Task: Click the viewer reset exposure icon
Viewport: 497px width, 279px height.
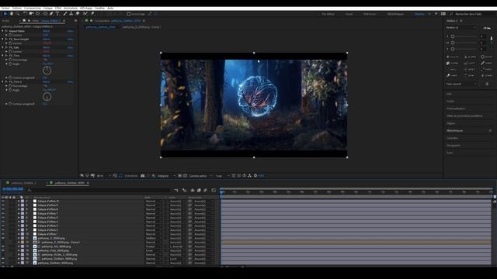Action: coord(255,176)
